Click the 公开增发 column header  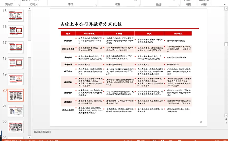(178, 33)
